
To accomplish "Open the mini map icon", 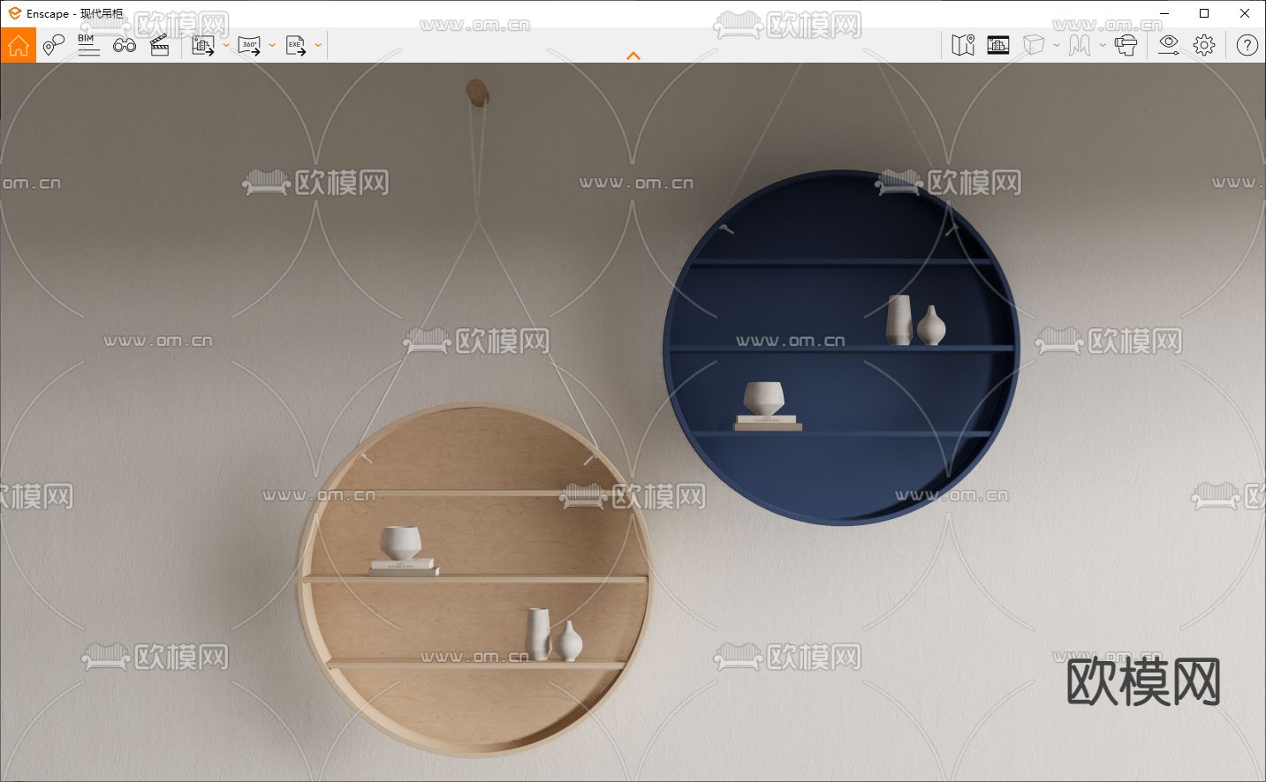I will tap(963, 45).
